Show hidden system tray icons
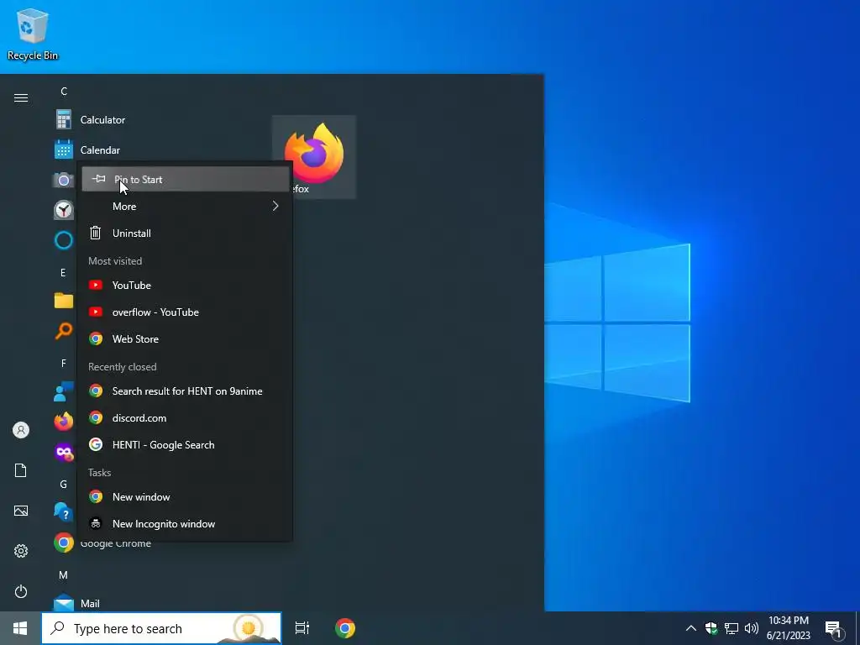 point(691,628)
